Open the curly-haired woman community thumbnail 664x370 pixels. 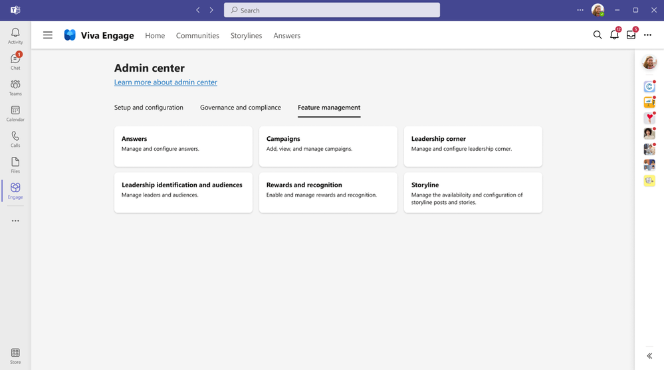[x=649, y=134]
